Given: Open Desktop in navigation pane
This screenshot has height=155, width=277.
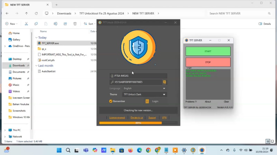Looking at the screenshot, I should 17,59.
